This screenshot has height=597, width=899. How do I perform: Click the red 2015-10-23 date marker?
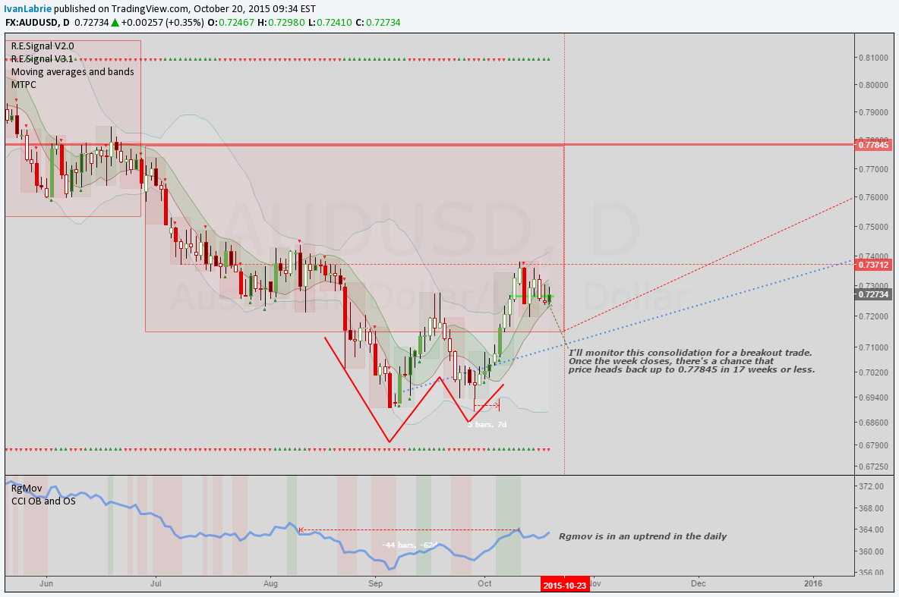click(565, 584)
